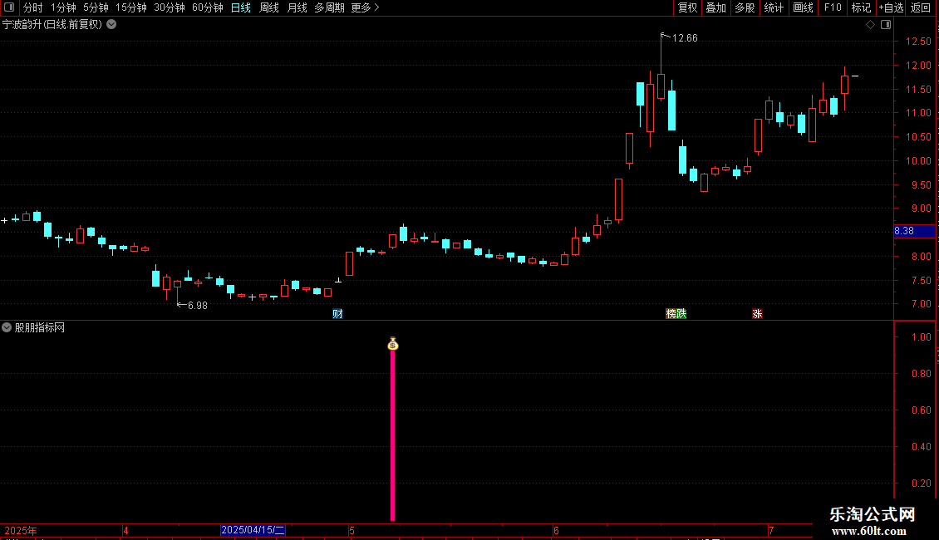
Task: Select the 60分钟 period
Action: tap(207, 7)
